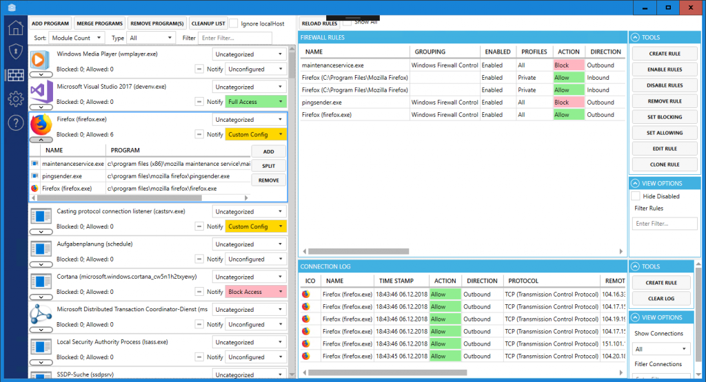
Task: Click the firewall rules horizontal scrollbar
Action: (x=359, y=251)
